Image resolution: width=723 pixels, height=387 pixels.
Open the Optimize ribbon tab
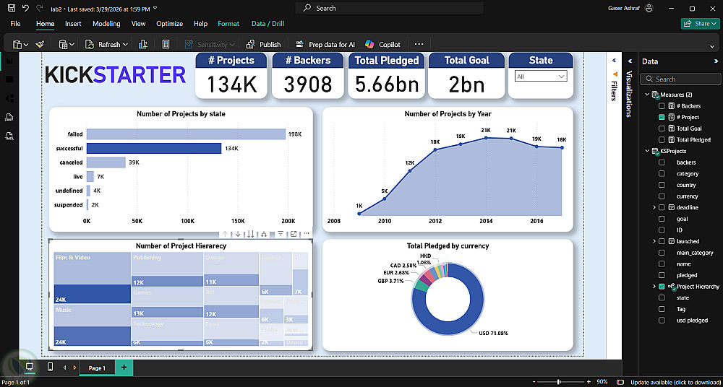pos(169,24)
